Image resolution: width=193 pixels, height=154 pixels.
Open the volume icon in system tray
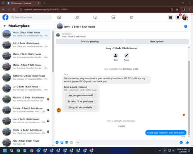click(173, 151)
